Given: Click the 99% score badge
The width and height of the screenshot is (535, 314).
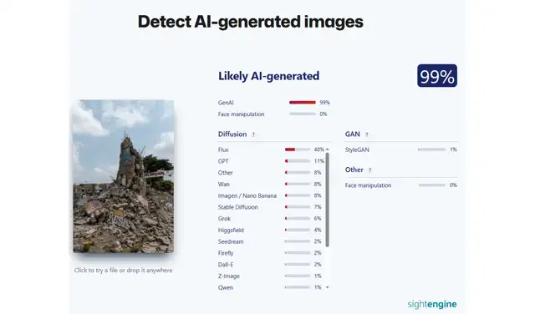Looking at the screenshot, I should pos(437,76).
